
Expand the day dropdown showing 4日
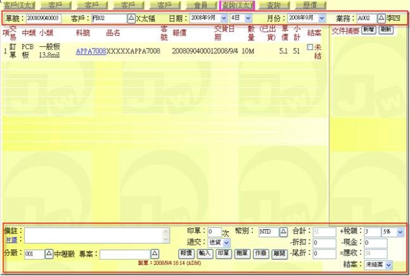coord(248,18)
